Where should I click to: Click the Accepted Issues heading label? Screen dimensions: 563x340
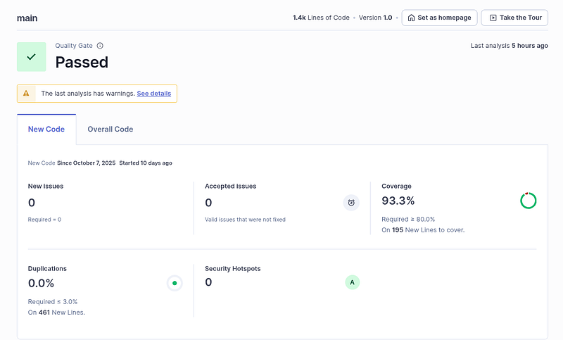coord(231,186)
